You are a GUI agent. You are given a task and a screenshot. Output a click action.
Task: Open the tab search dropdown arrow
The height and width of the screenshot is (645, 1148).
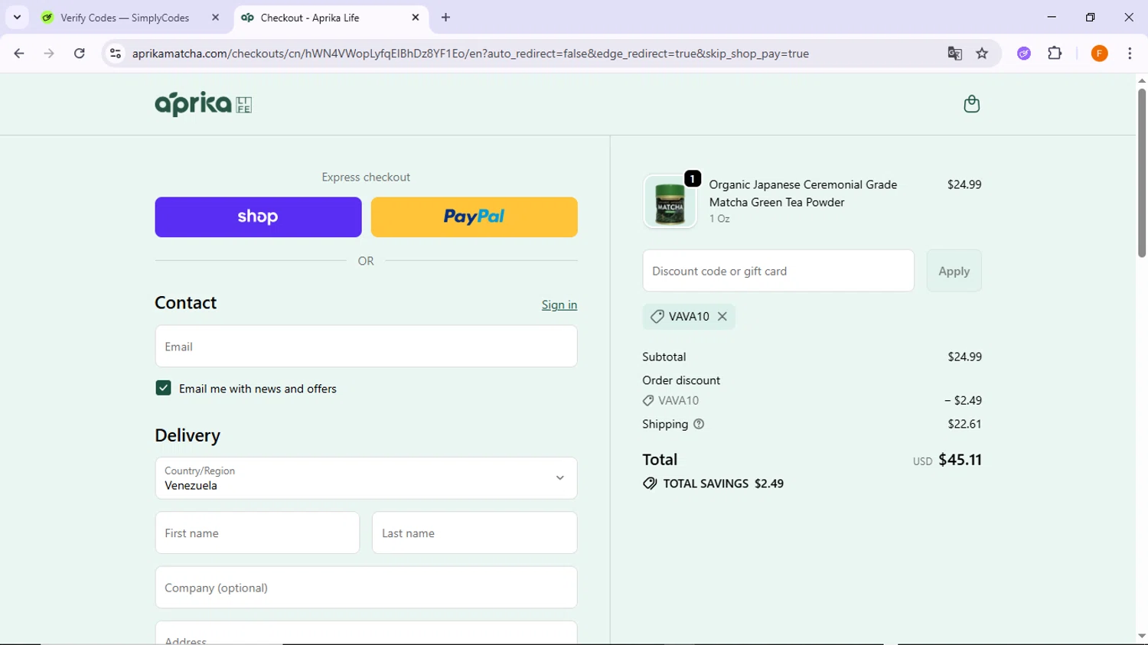pos(17,17)
